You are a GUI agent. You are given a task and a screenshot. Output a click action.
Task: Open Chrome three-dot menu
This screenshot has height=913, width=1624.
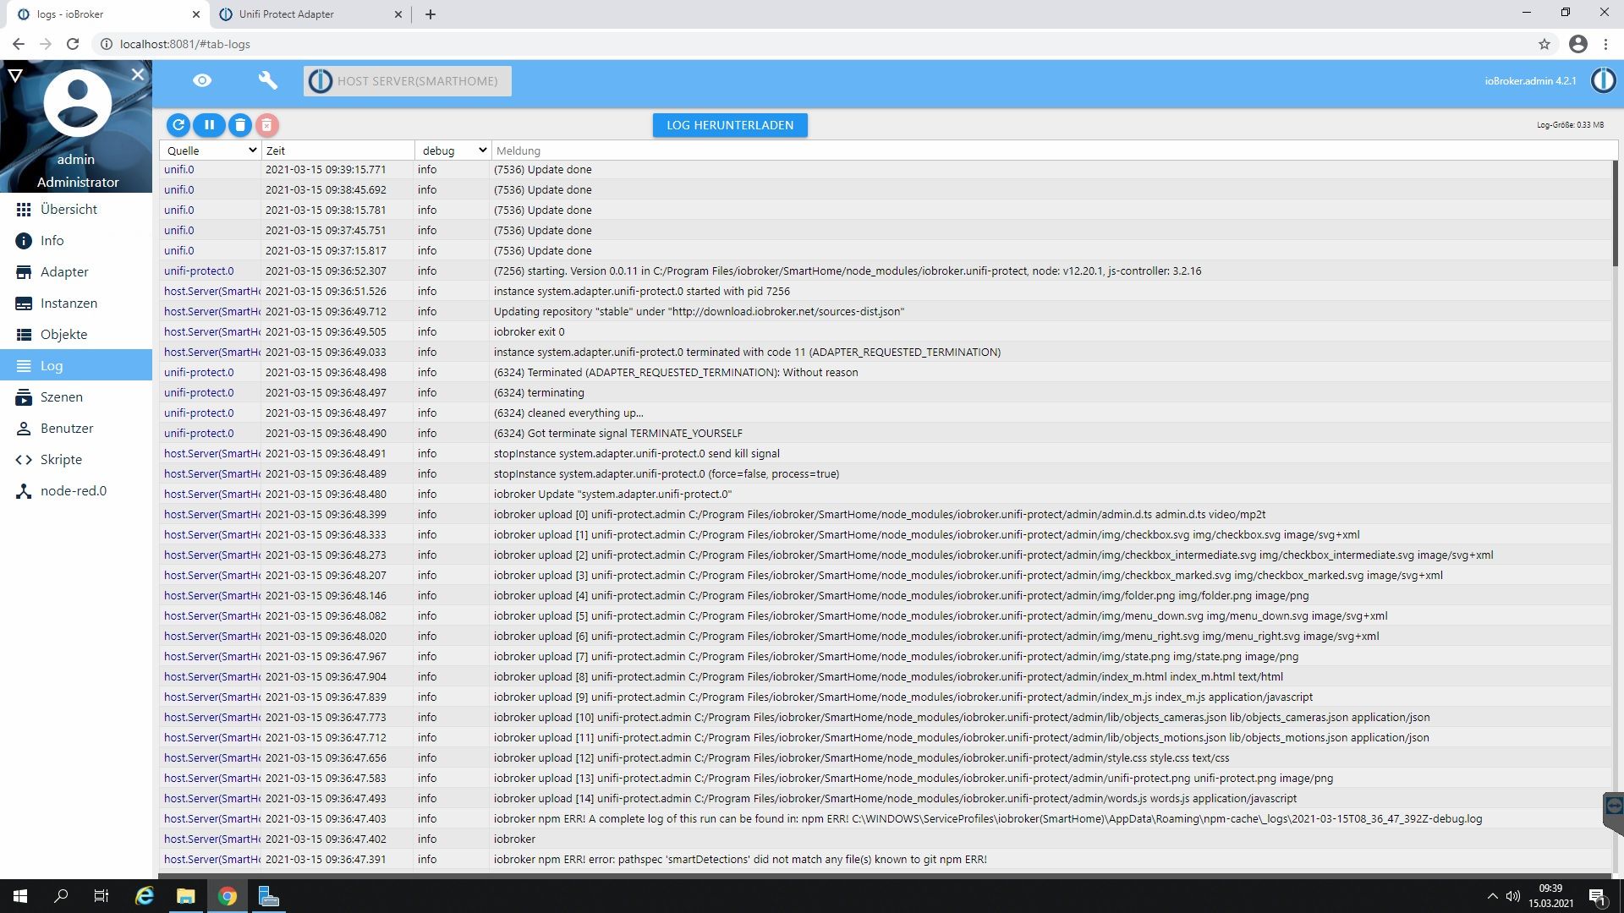(1605, 44)
